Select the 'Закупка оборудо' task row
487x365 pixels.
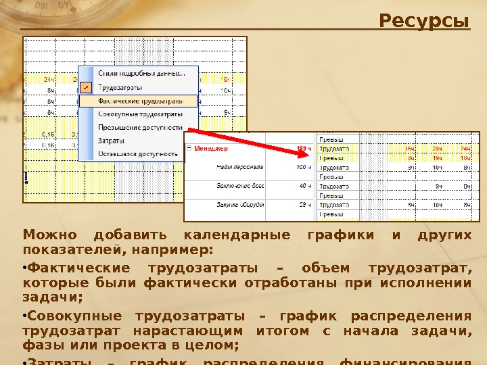(x=240, y=205)
